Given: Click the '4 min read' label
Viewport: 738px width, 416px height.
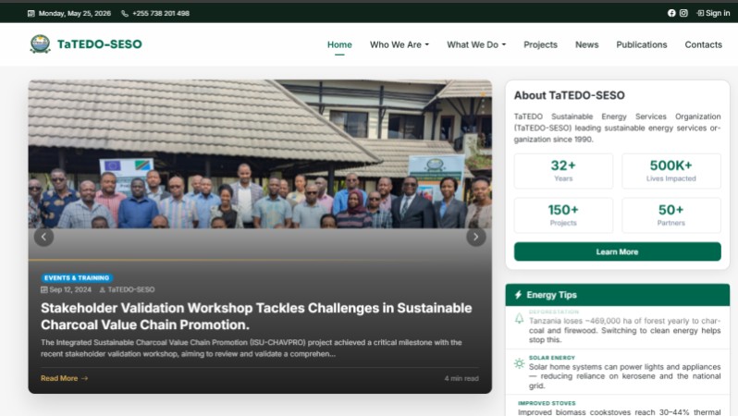Looking at the screenshot, I should coord(461,378).
